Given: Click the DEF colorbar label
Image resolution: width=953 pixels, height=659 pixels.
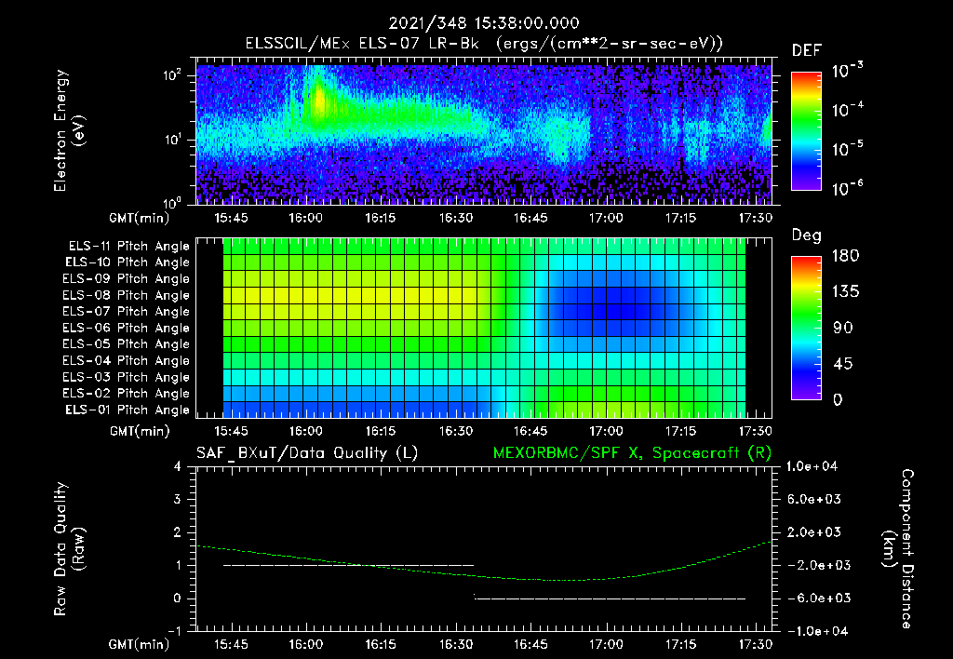Looking at the screenshot, I should coord(807,50).
